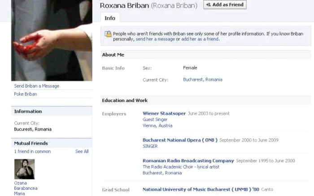Click 'September 2000 to June 2009' date text
The height and width of the screenshot is (196, 314).
249,140
